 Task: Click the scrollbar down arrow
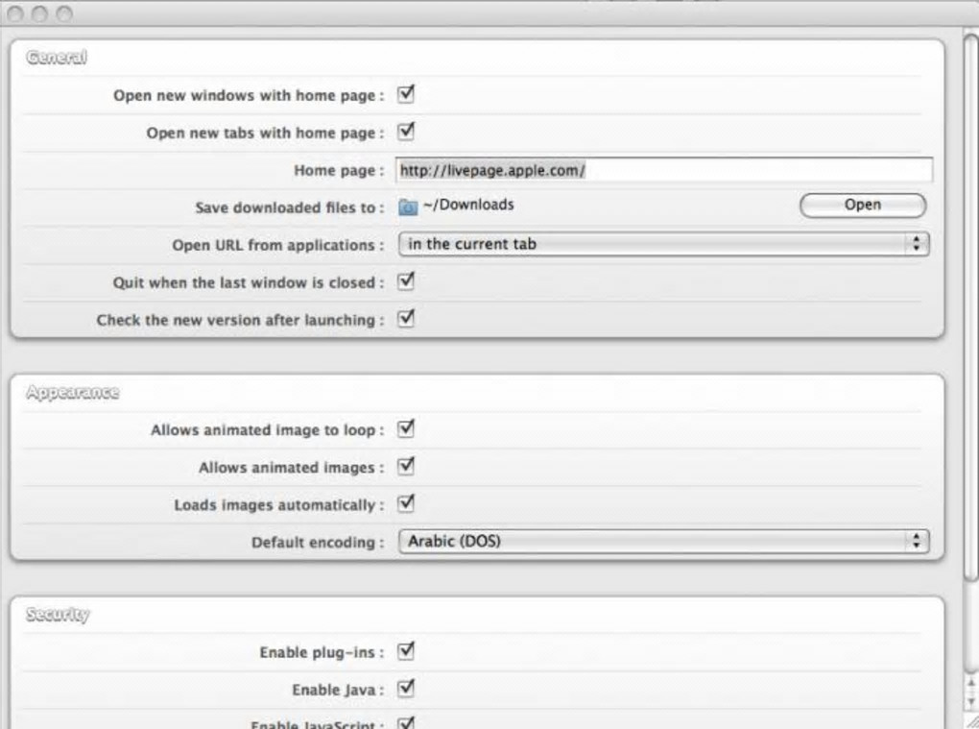click(971, 700)
